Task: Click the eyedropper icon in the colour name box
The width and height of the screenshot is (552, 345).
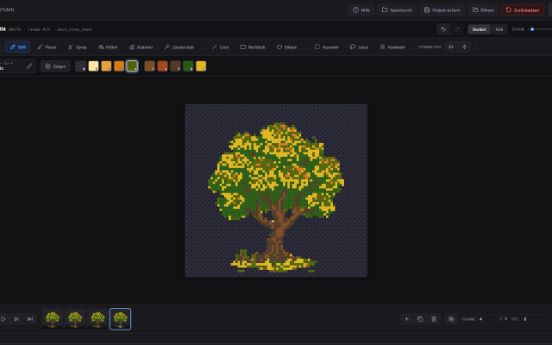Action: pyautogui.click(x=29, y=66)
